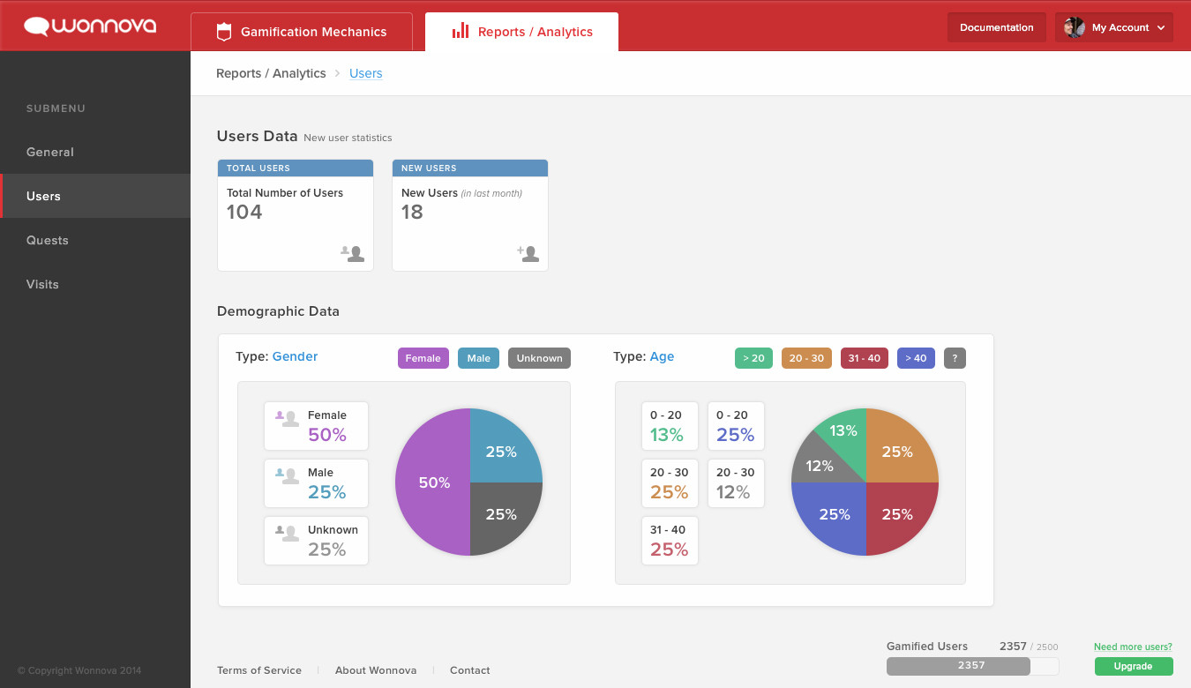Switch to Gamification Mechanics tab

tap(302, 32)
